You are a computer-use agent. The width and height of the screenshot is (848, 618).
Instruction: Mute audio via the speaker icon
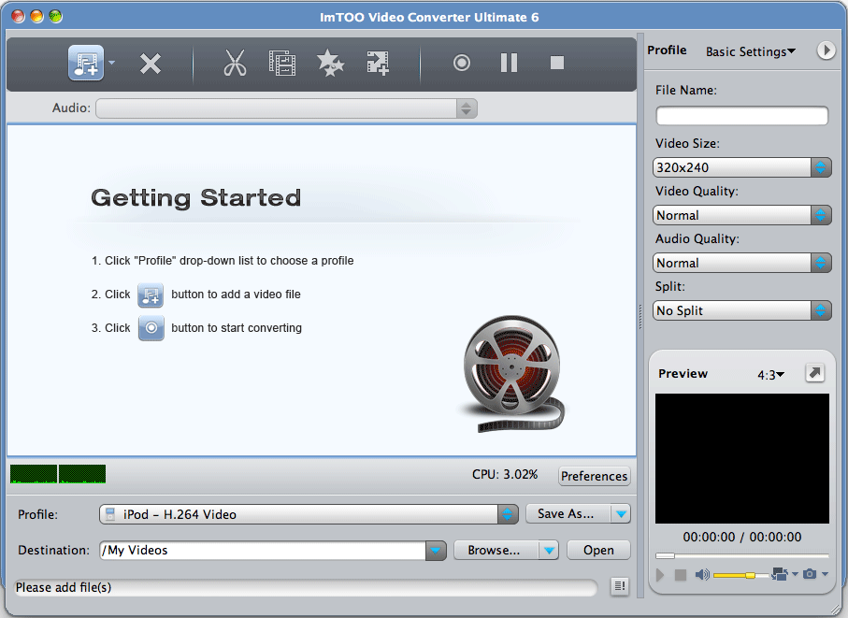[701, 574]
